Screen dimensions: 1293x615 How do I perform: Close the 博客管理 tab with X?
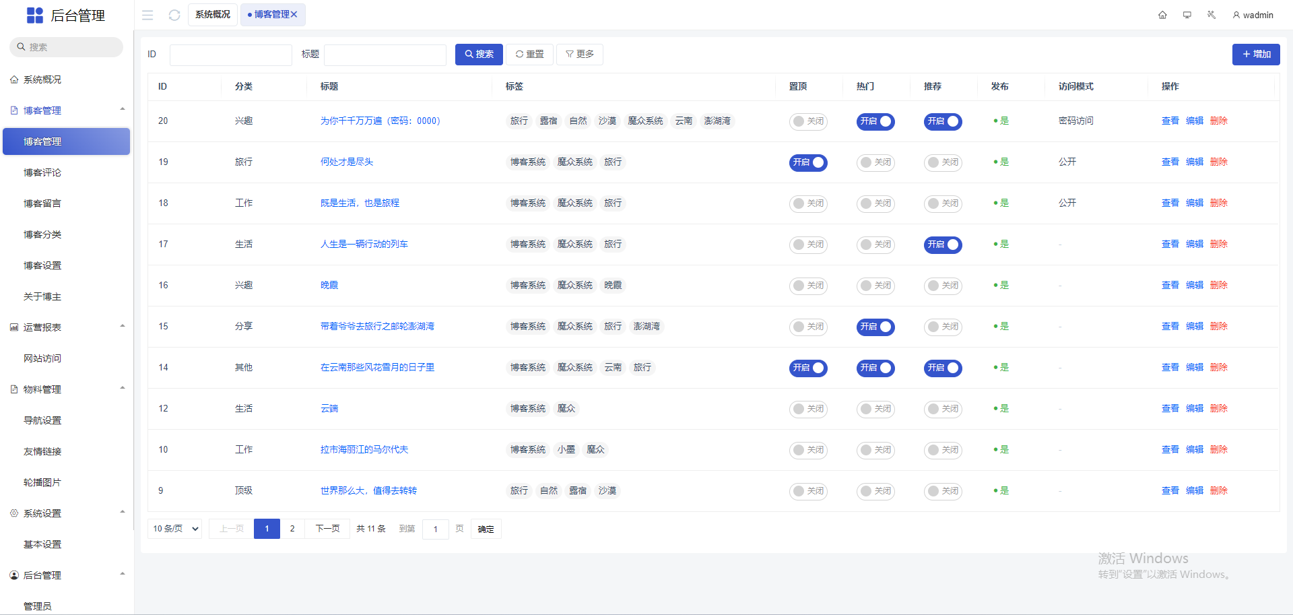294,14
